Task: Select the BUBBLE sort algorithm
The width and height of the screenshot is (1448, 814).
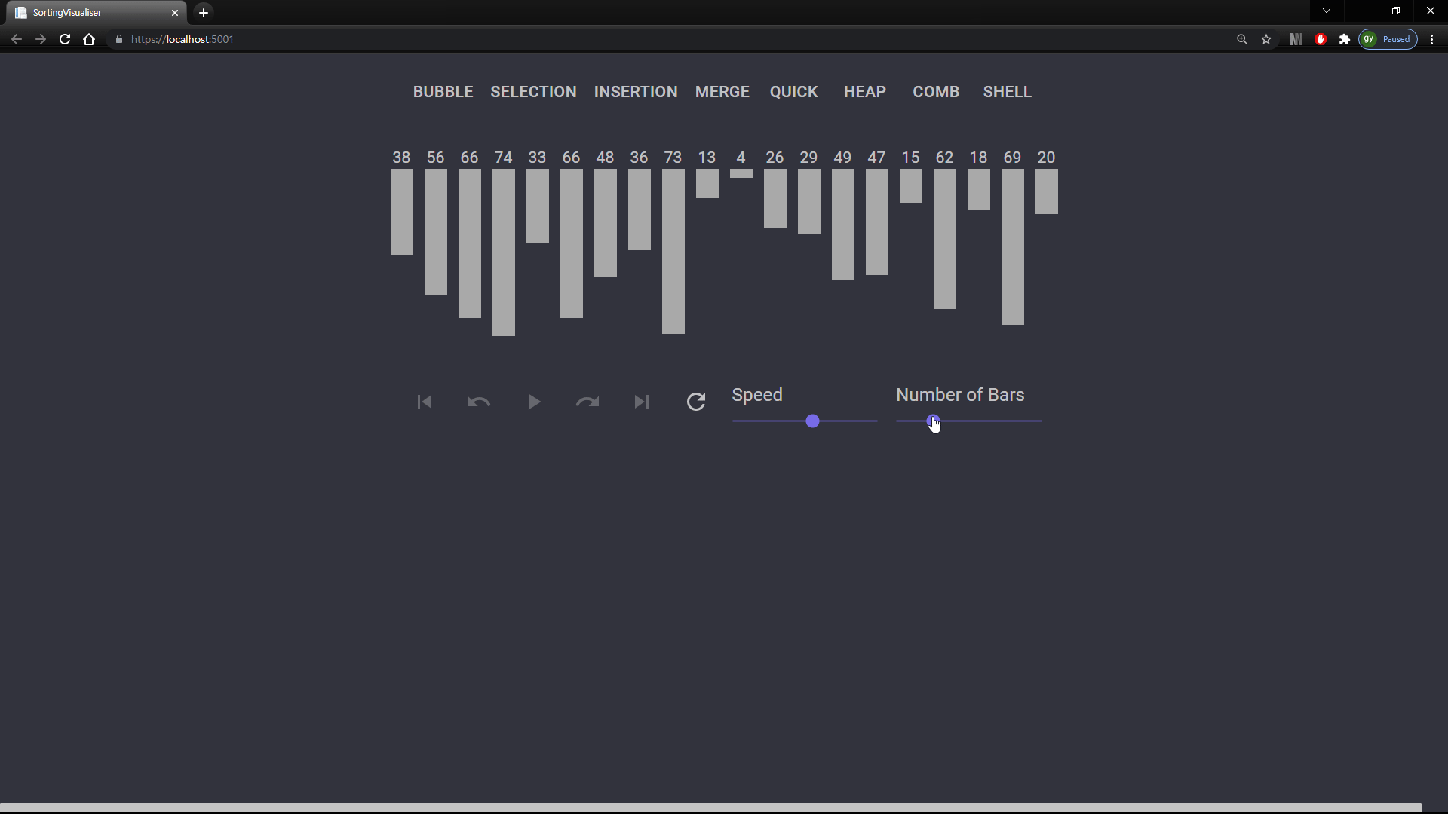Action: 443,92
